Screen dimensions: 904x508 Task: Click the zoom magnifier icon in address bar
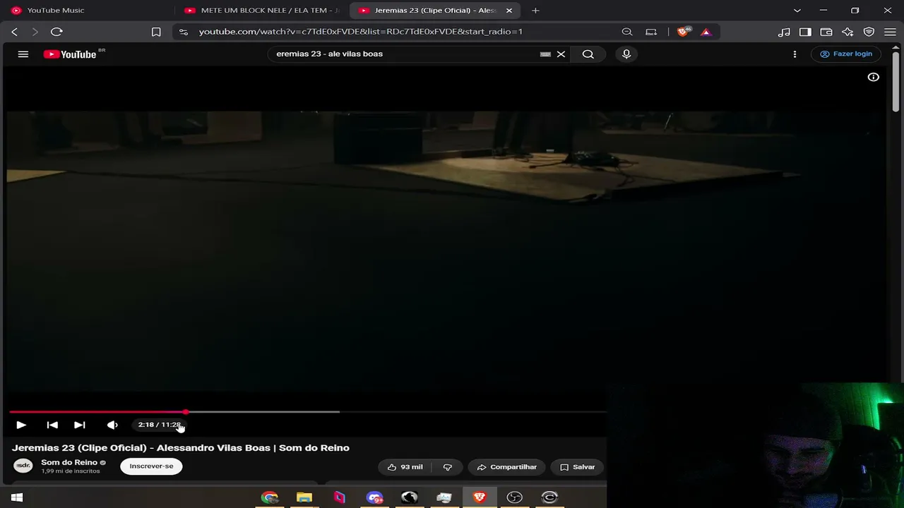point(627,32)
